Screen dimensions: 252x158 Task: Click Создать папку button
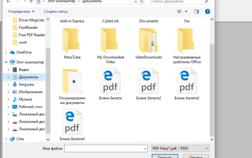click(56, 11)
